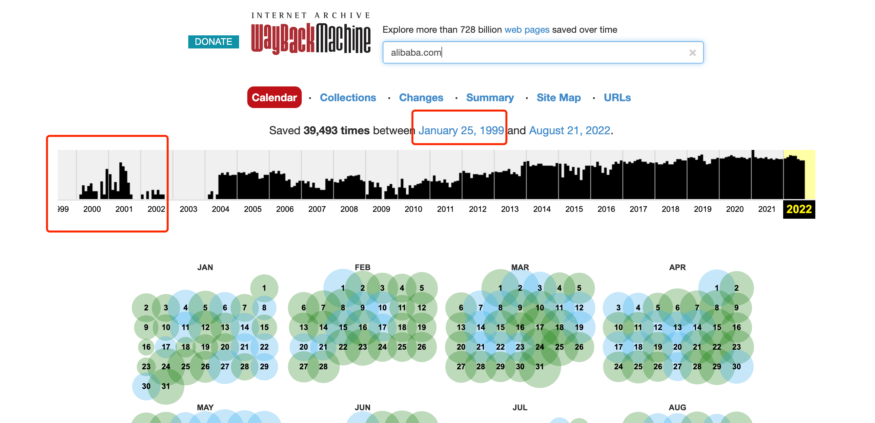The image size is (875, 423).
Task: Select the Calendar tab
Action: [274, 97]
